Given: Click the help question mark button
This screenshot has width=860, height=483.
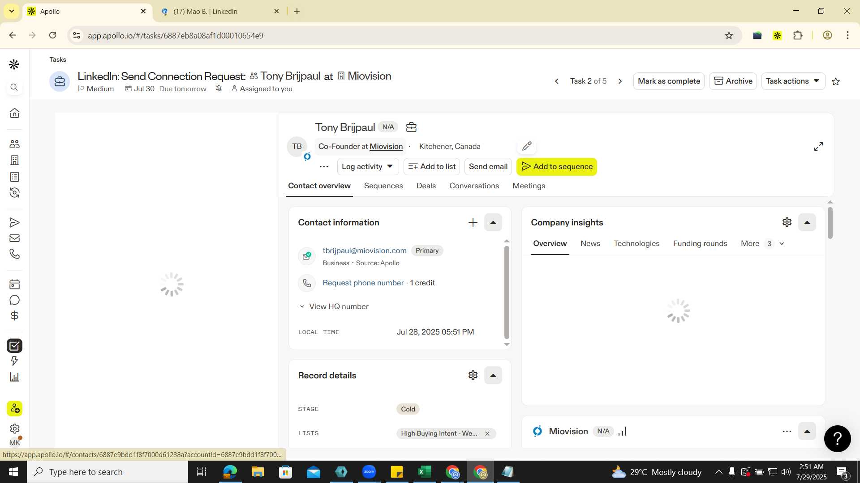Looking at the screenshot, I should 837,439.
